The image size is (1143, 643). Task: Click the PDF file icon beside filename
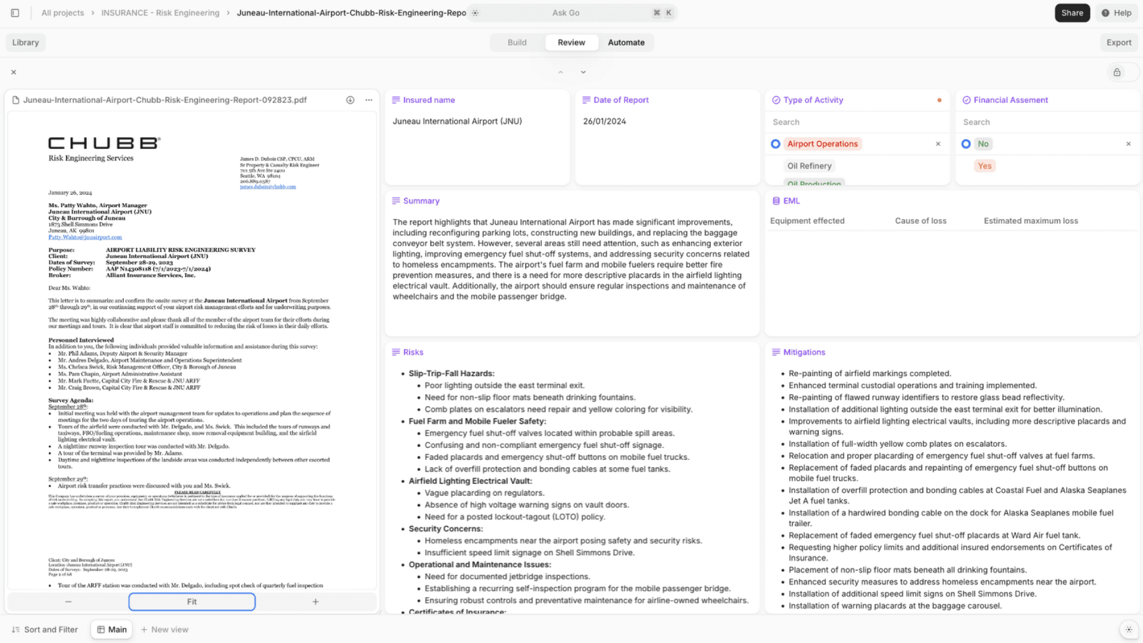coord(16,100)
